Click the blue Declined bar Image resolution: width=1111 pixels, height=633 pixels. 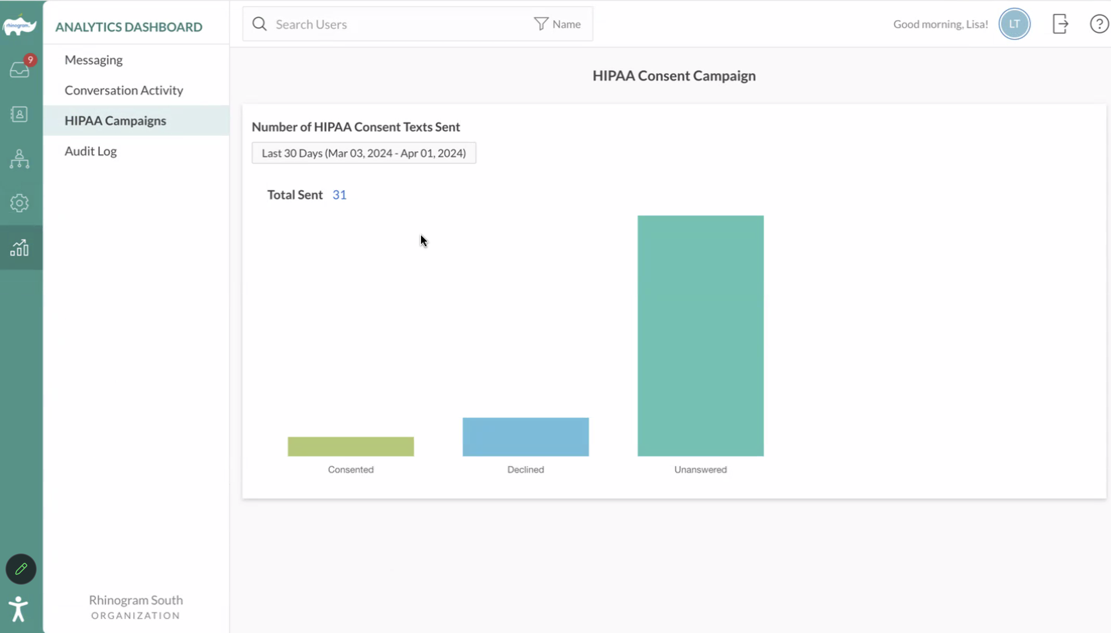pos(525,437)
